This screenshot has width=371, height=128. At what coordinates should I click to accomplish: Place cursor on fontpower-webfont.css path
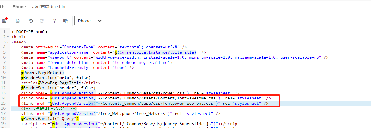[x=157, y=103]
